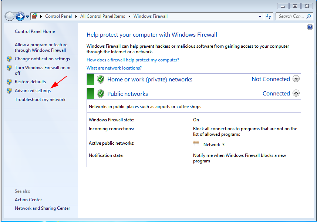Open recent pages dropdown next to Forward
The width and height of the screenshot is (317, 222).
[x=27, y=17]
